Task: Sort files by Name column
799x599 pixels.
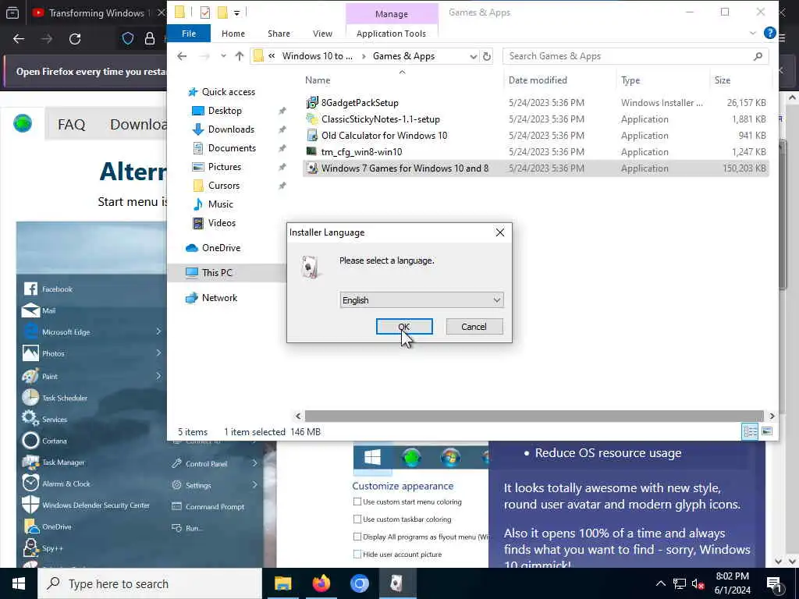Action: tap(318, 80)
